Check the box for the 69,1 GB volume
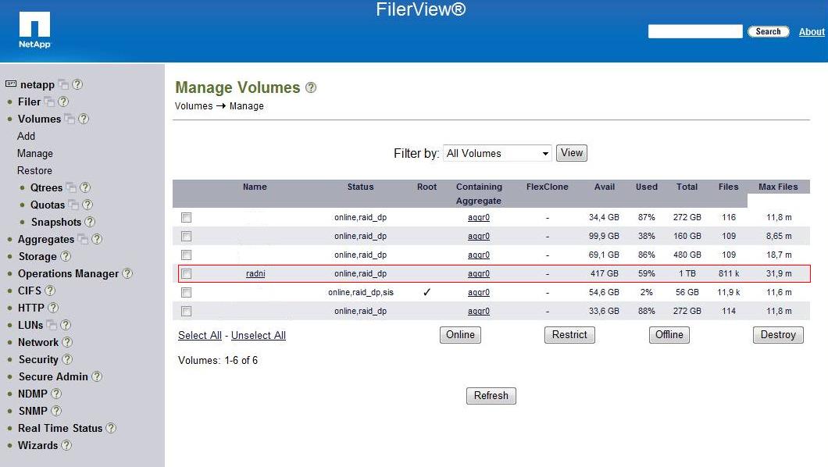This screenshot has height=467, width=828. click(x=187, y=255)
